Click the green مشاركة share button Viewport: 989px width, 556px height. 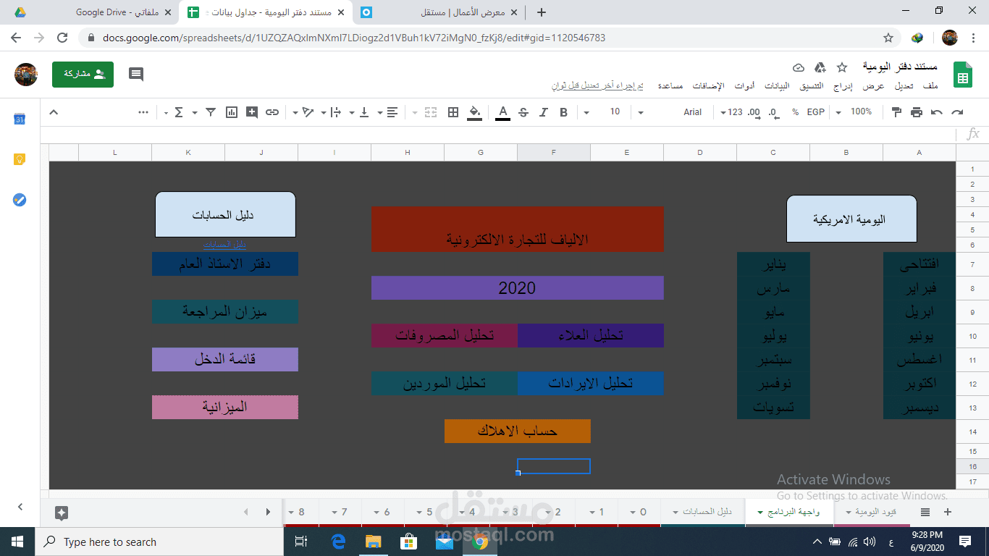click(82, 75)
